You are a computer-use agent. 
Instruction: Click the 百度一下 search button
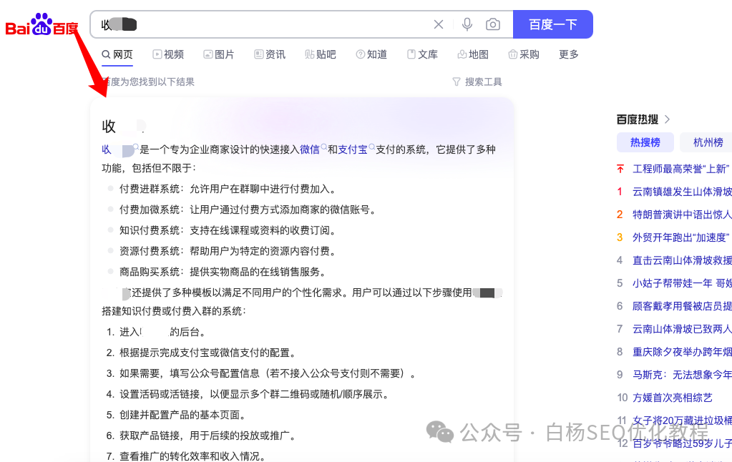point(552,24)
